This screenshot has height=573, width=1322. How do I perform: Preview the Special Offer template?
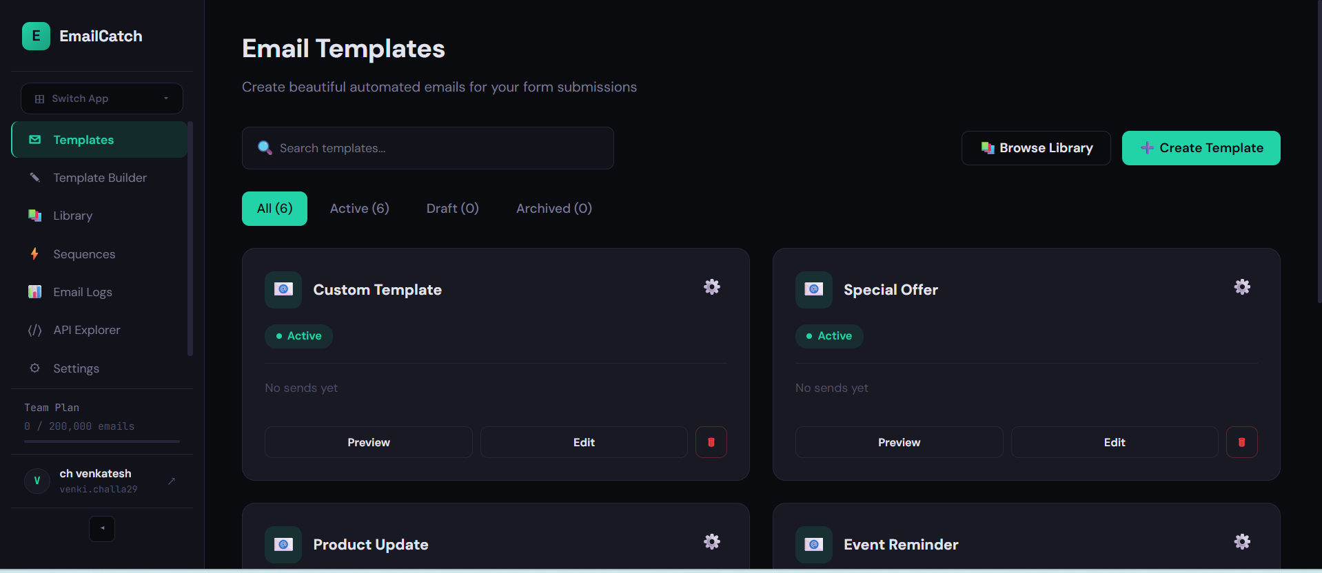[x=899, y=442]
